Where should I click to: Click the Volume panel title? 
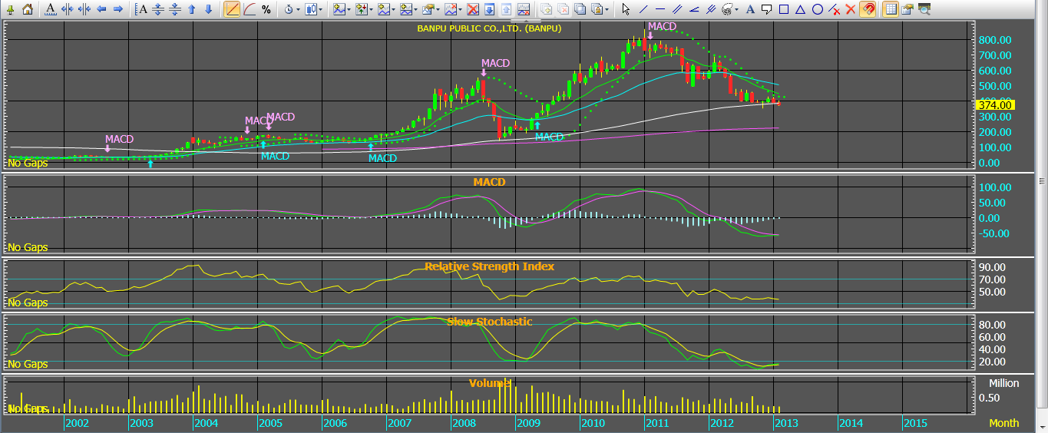(490, 382)
